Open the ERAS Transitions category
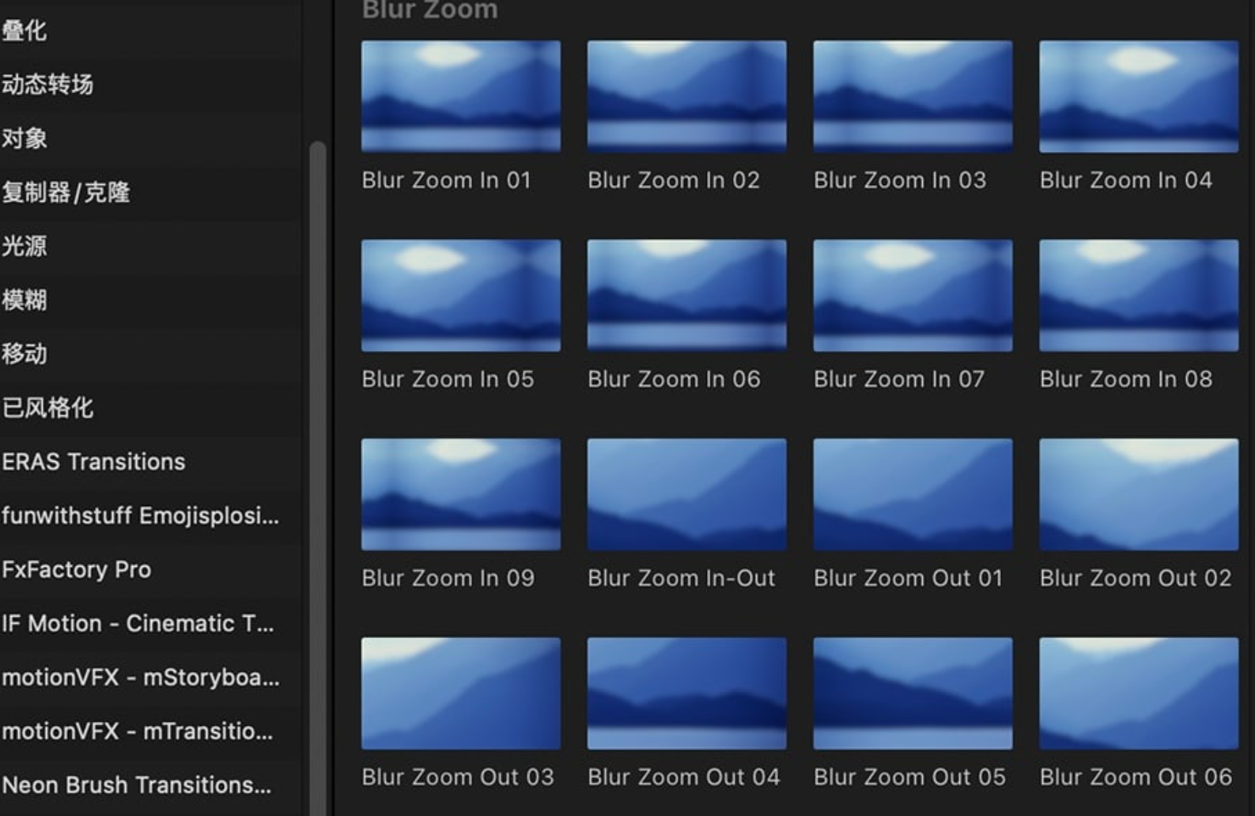 tap(93, 462)
